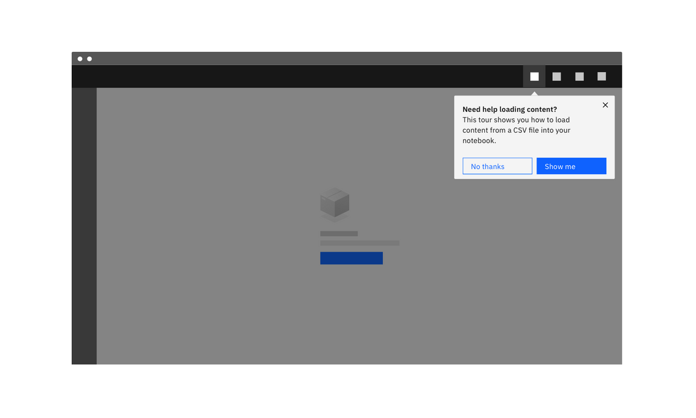The image size is (696, 418).
Task: Click the dark blue button under the box illustration
Action: [x=352, y=259]
